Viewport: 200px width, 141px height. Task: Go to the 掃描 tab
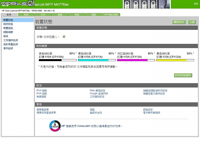click(77, 15)
